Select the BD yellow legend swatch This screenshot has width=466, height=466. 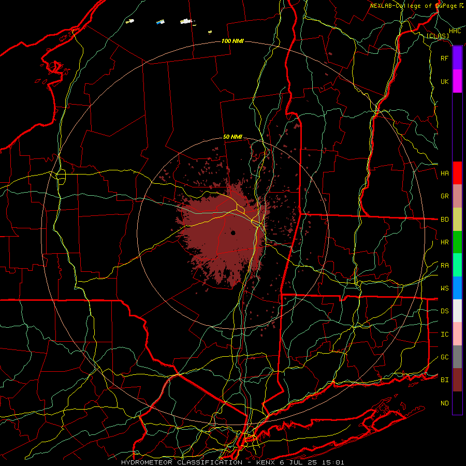[x=457, y=219]
